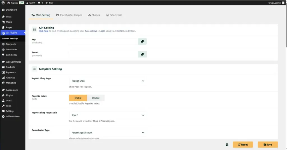Save the settings
This screenshot has width=287, height=150.
[268, 144]
